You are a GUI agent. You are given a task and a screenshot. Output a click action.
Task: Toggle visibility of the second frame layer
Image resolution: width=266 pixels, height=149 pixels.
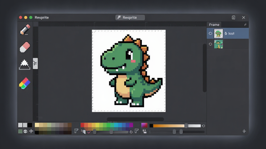pos(210,44)
